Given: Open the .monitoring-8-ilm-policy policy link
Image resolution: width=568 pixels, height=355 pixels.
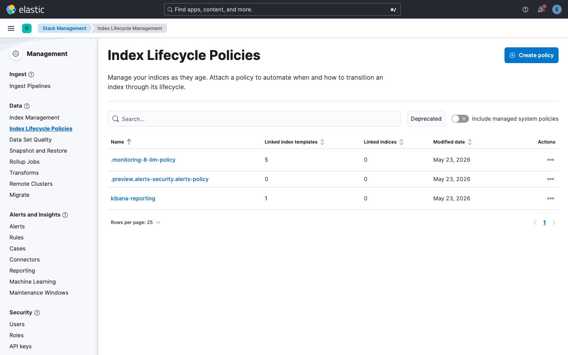Looking at the screenshot, I should point(143,160).
